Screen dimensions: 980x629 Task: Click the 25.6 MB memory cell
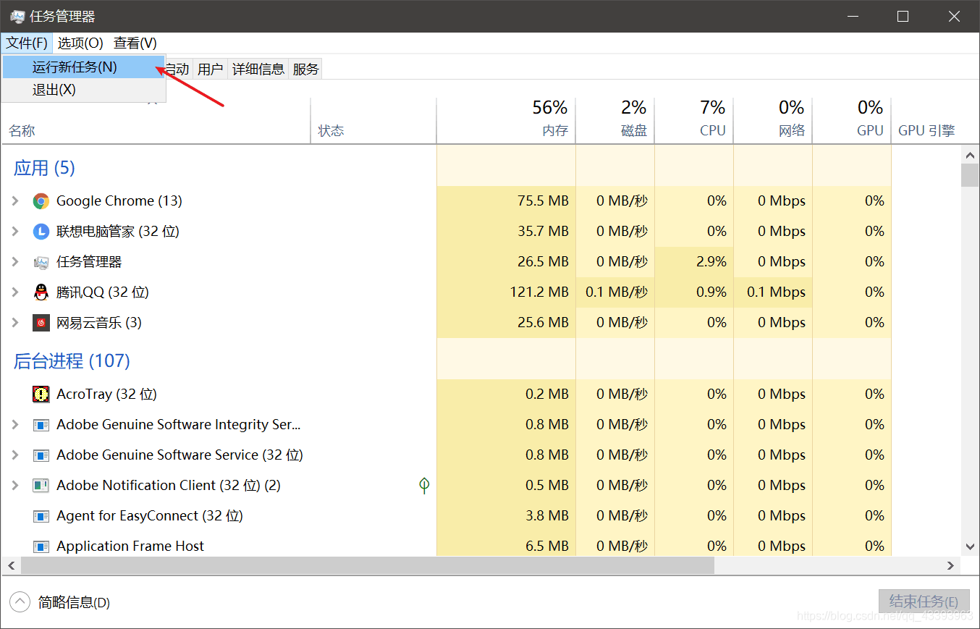[x=507, y=323]
